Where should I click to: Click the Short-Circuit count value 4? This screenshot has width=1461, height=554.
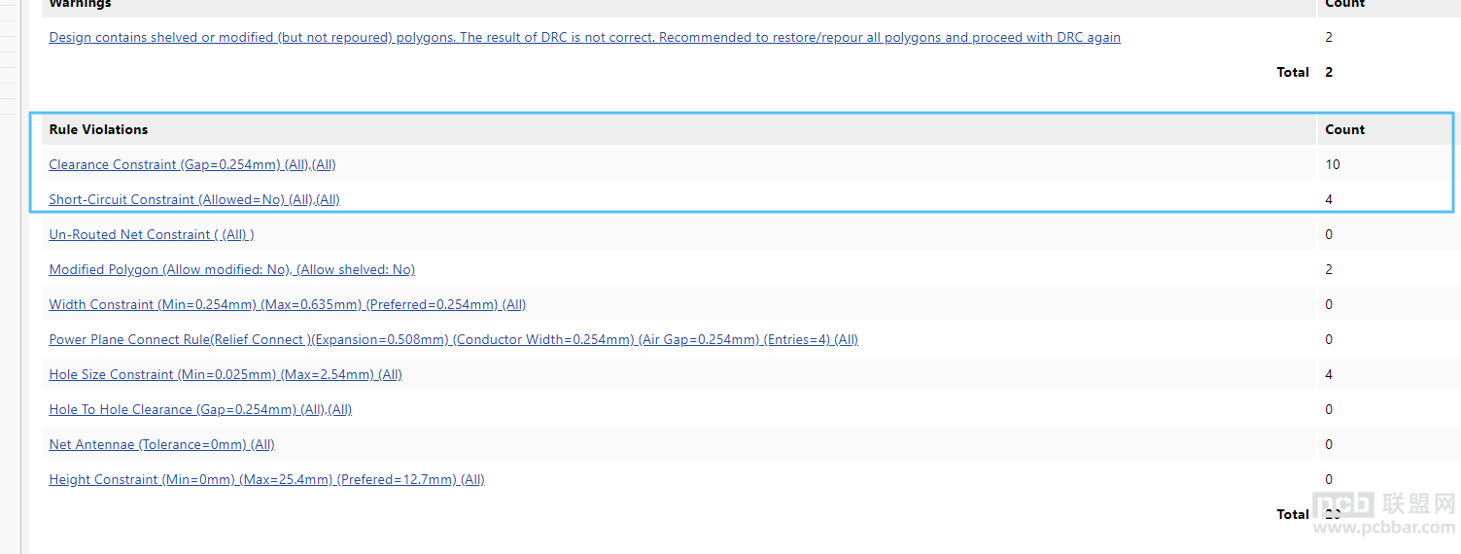point(1329,199)
